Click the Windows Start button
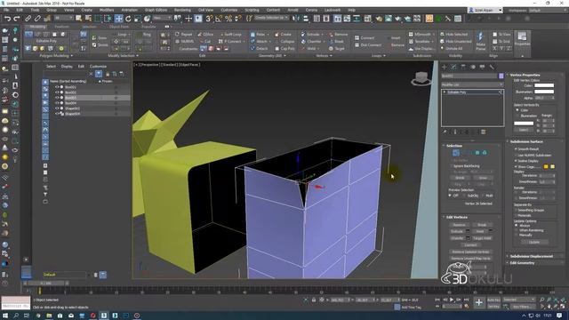 click(5, 316)
